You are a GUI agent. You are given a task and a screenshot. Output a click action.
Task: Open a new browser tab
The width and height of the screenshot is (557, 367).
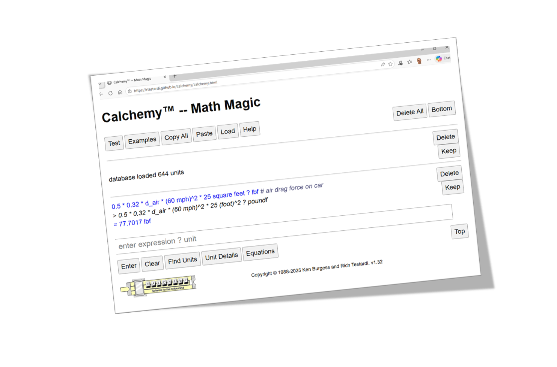[x=174, y=76]
